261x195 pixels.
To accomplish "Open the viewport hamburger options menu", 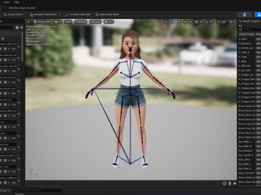I will point(28,22).
